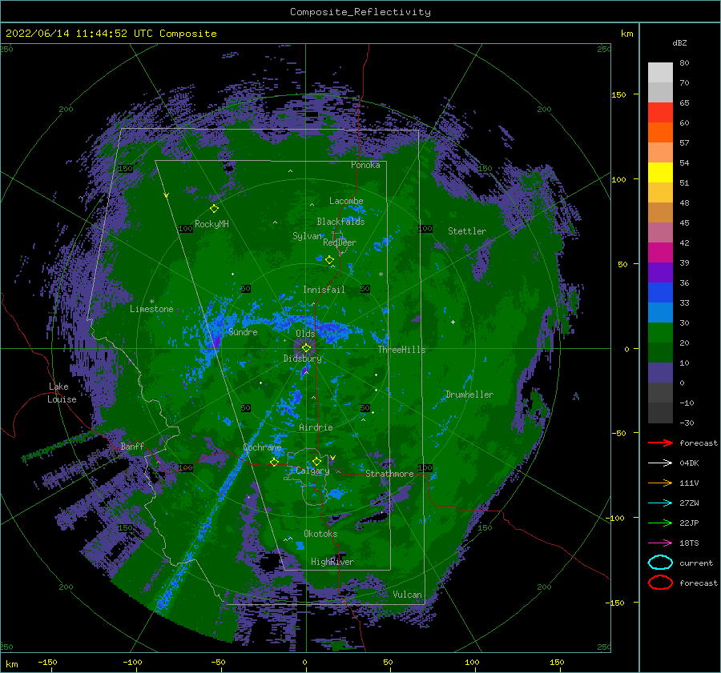Click the purple swatch between 39 and 36 dBZ
Viewport: 721px width, 673px height.
click(660, 273)
